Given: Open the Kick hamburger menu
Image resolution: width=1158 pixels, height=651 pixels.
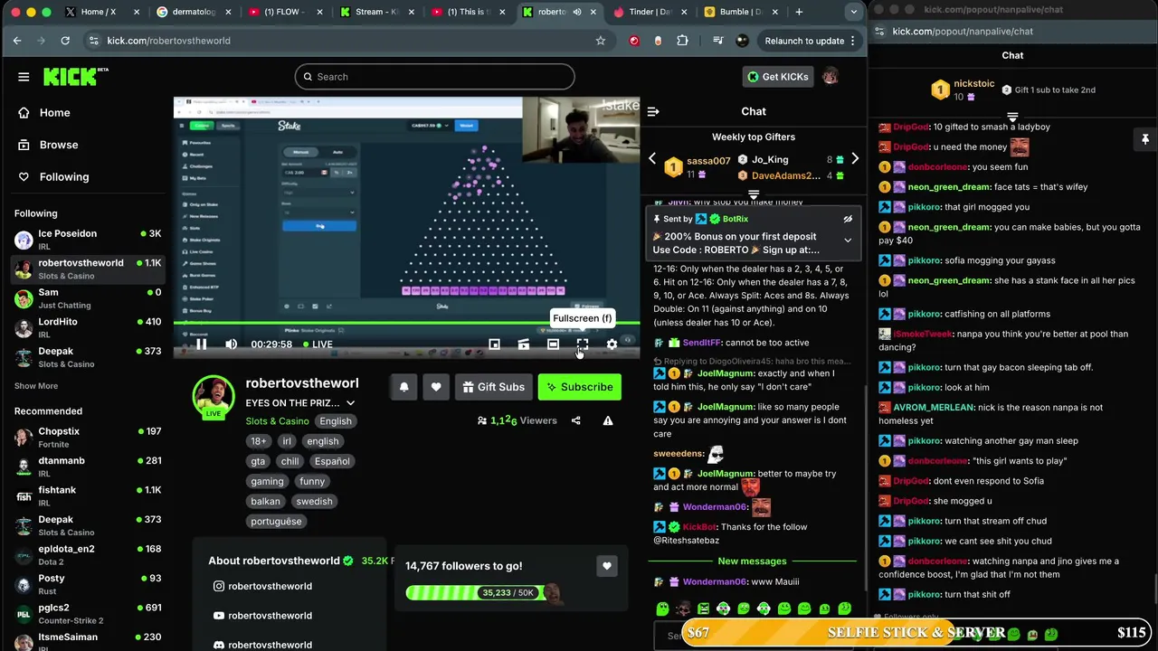Looking at the screenshot, I should tap(24, 77).
